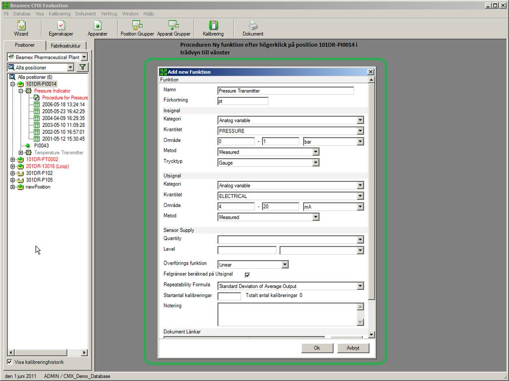
Task: Open ELECTRICAL Kvantitet dropdown
Action: (360, 196)
